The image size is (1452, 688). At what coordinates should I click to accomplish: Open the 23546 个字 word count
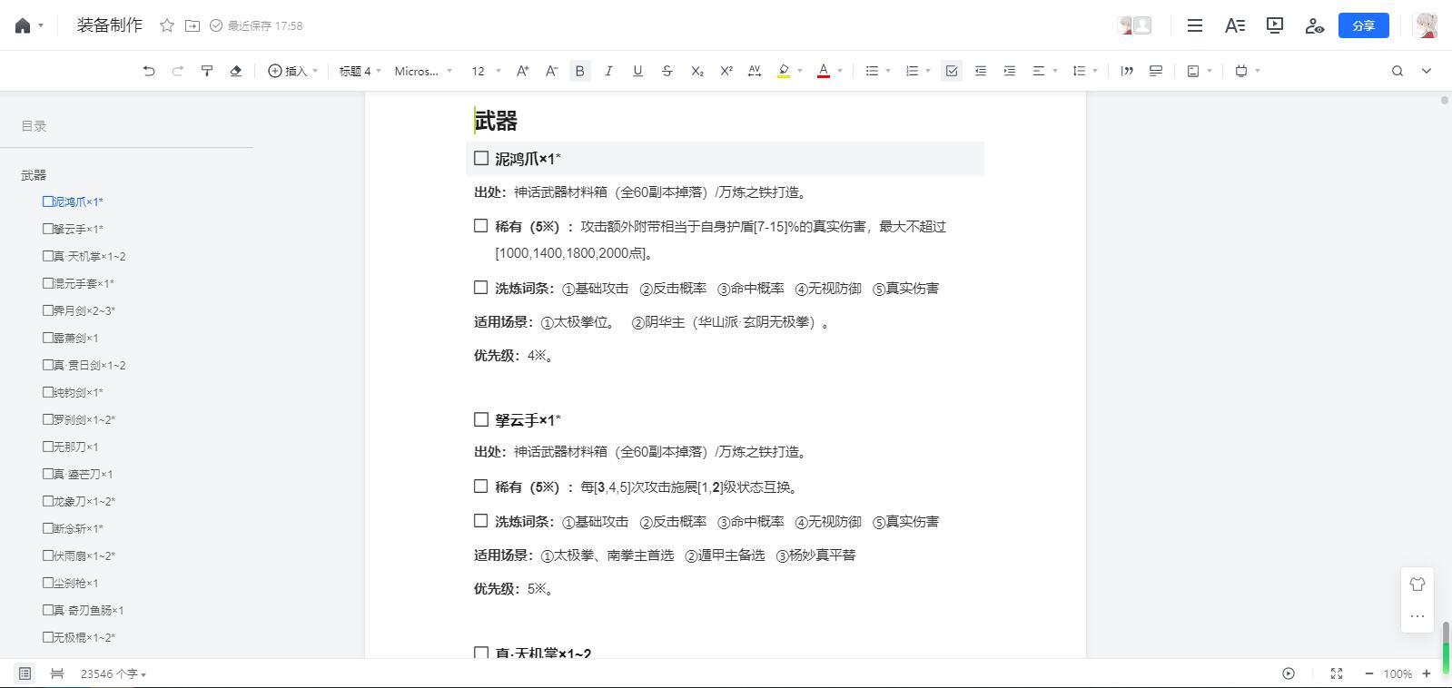point(114,673)
